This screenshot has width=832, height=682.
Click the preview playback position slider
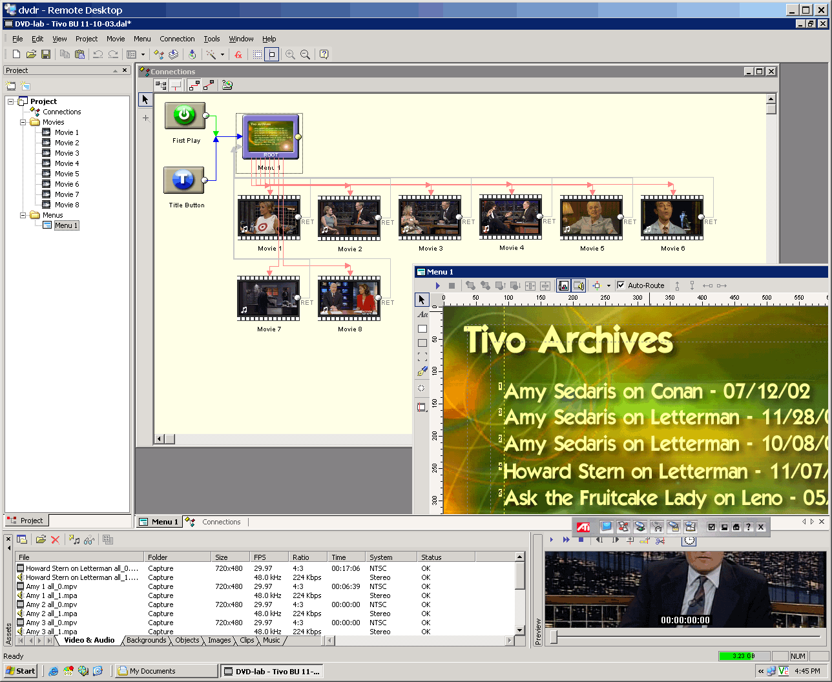pyautogui.click(x=554, y=637)
